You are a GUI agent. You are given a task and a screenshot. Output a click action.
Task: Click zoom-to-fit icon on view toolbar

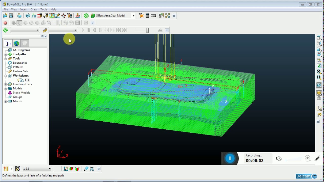319,72
